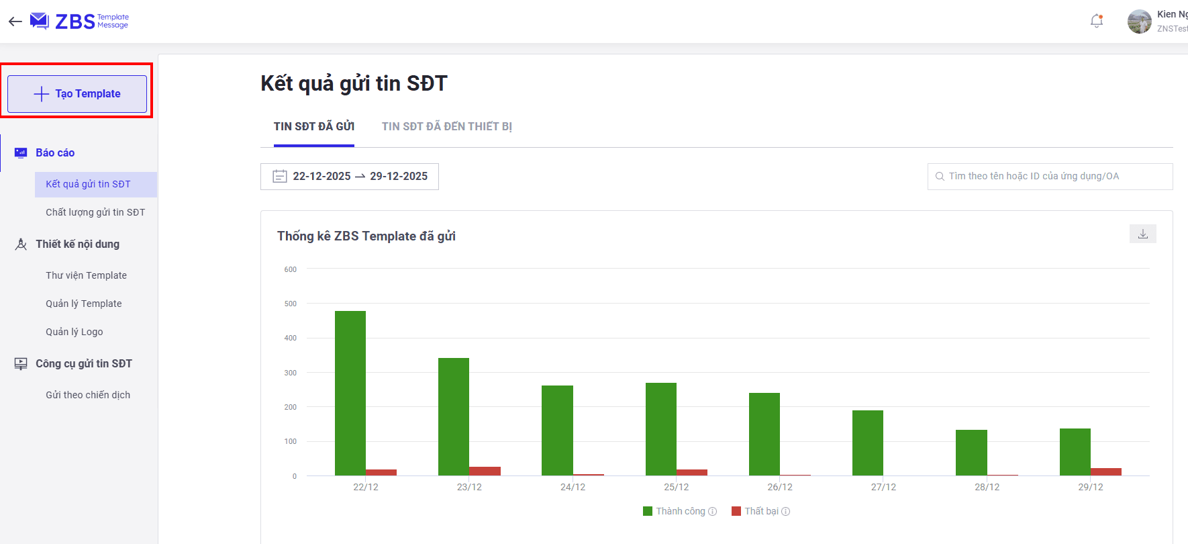Click the user profile avatar
Viewport: 1188px width, 544px height.
coord(1139,21)
